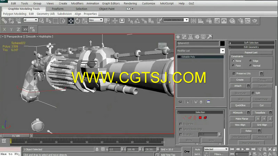Open the MAXScript menu
278x156 pixels.
tap(167, 3)
